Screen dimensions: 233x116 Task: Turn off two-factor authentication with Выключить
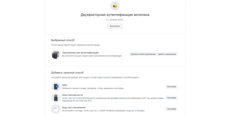coord(115,26)
